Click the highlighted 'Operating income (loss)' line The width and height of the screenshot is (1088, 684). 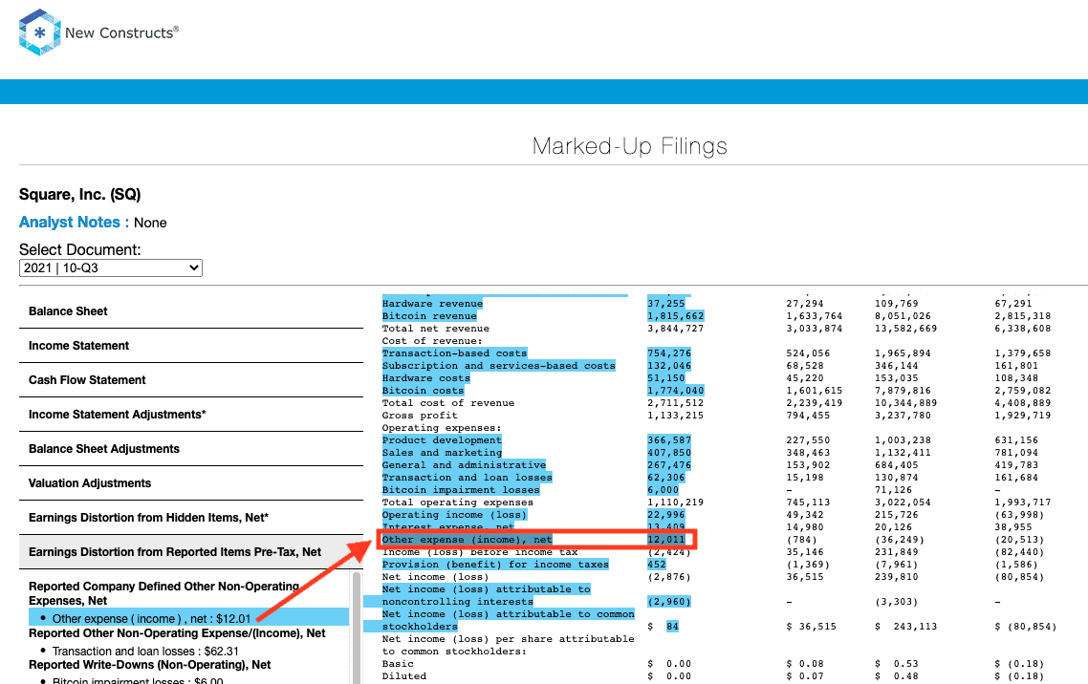pos(454,515)
